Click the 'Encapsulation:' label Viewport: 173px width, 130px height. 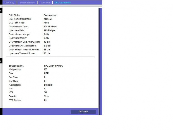pyautogui.click(x=16, y=66)
